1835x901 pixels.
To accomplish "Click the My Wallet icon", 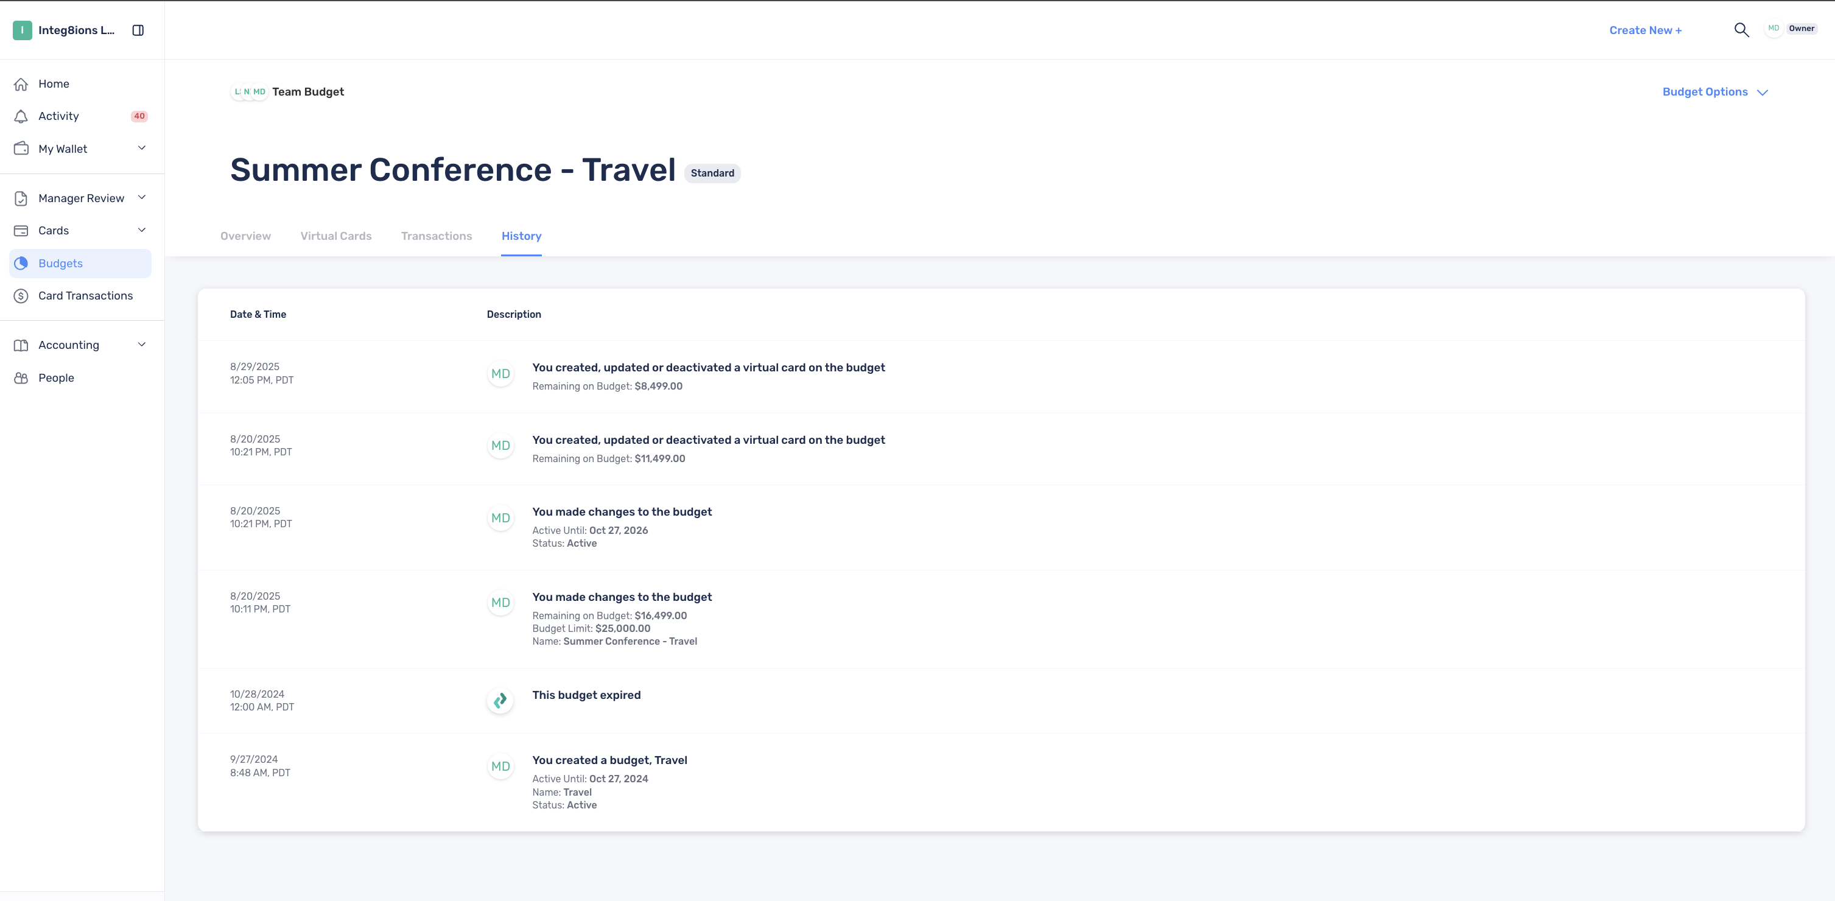I will coord(21,149).
